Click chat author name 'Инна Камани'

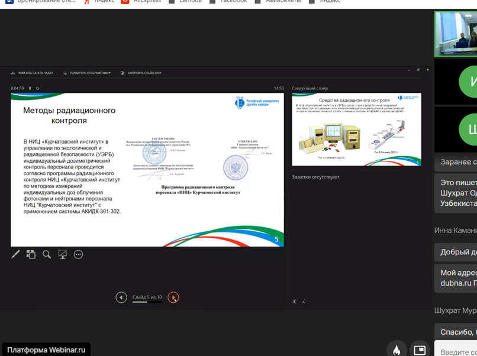[x=456, y=230]
